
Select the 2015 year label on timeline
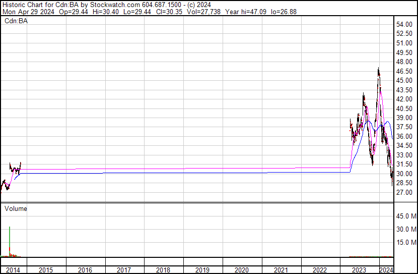click(x=46, y=270)
